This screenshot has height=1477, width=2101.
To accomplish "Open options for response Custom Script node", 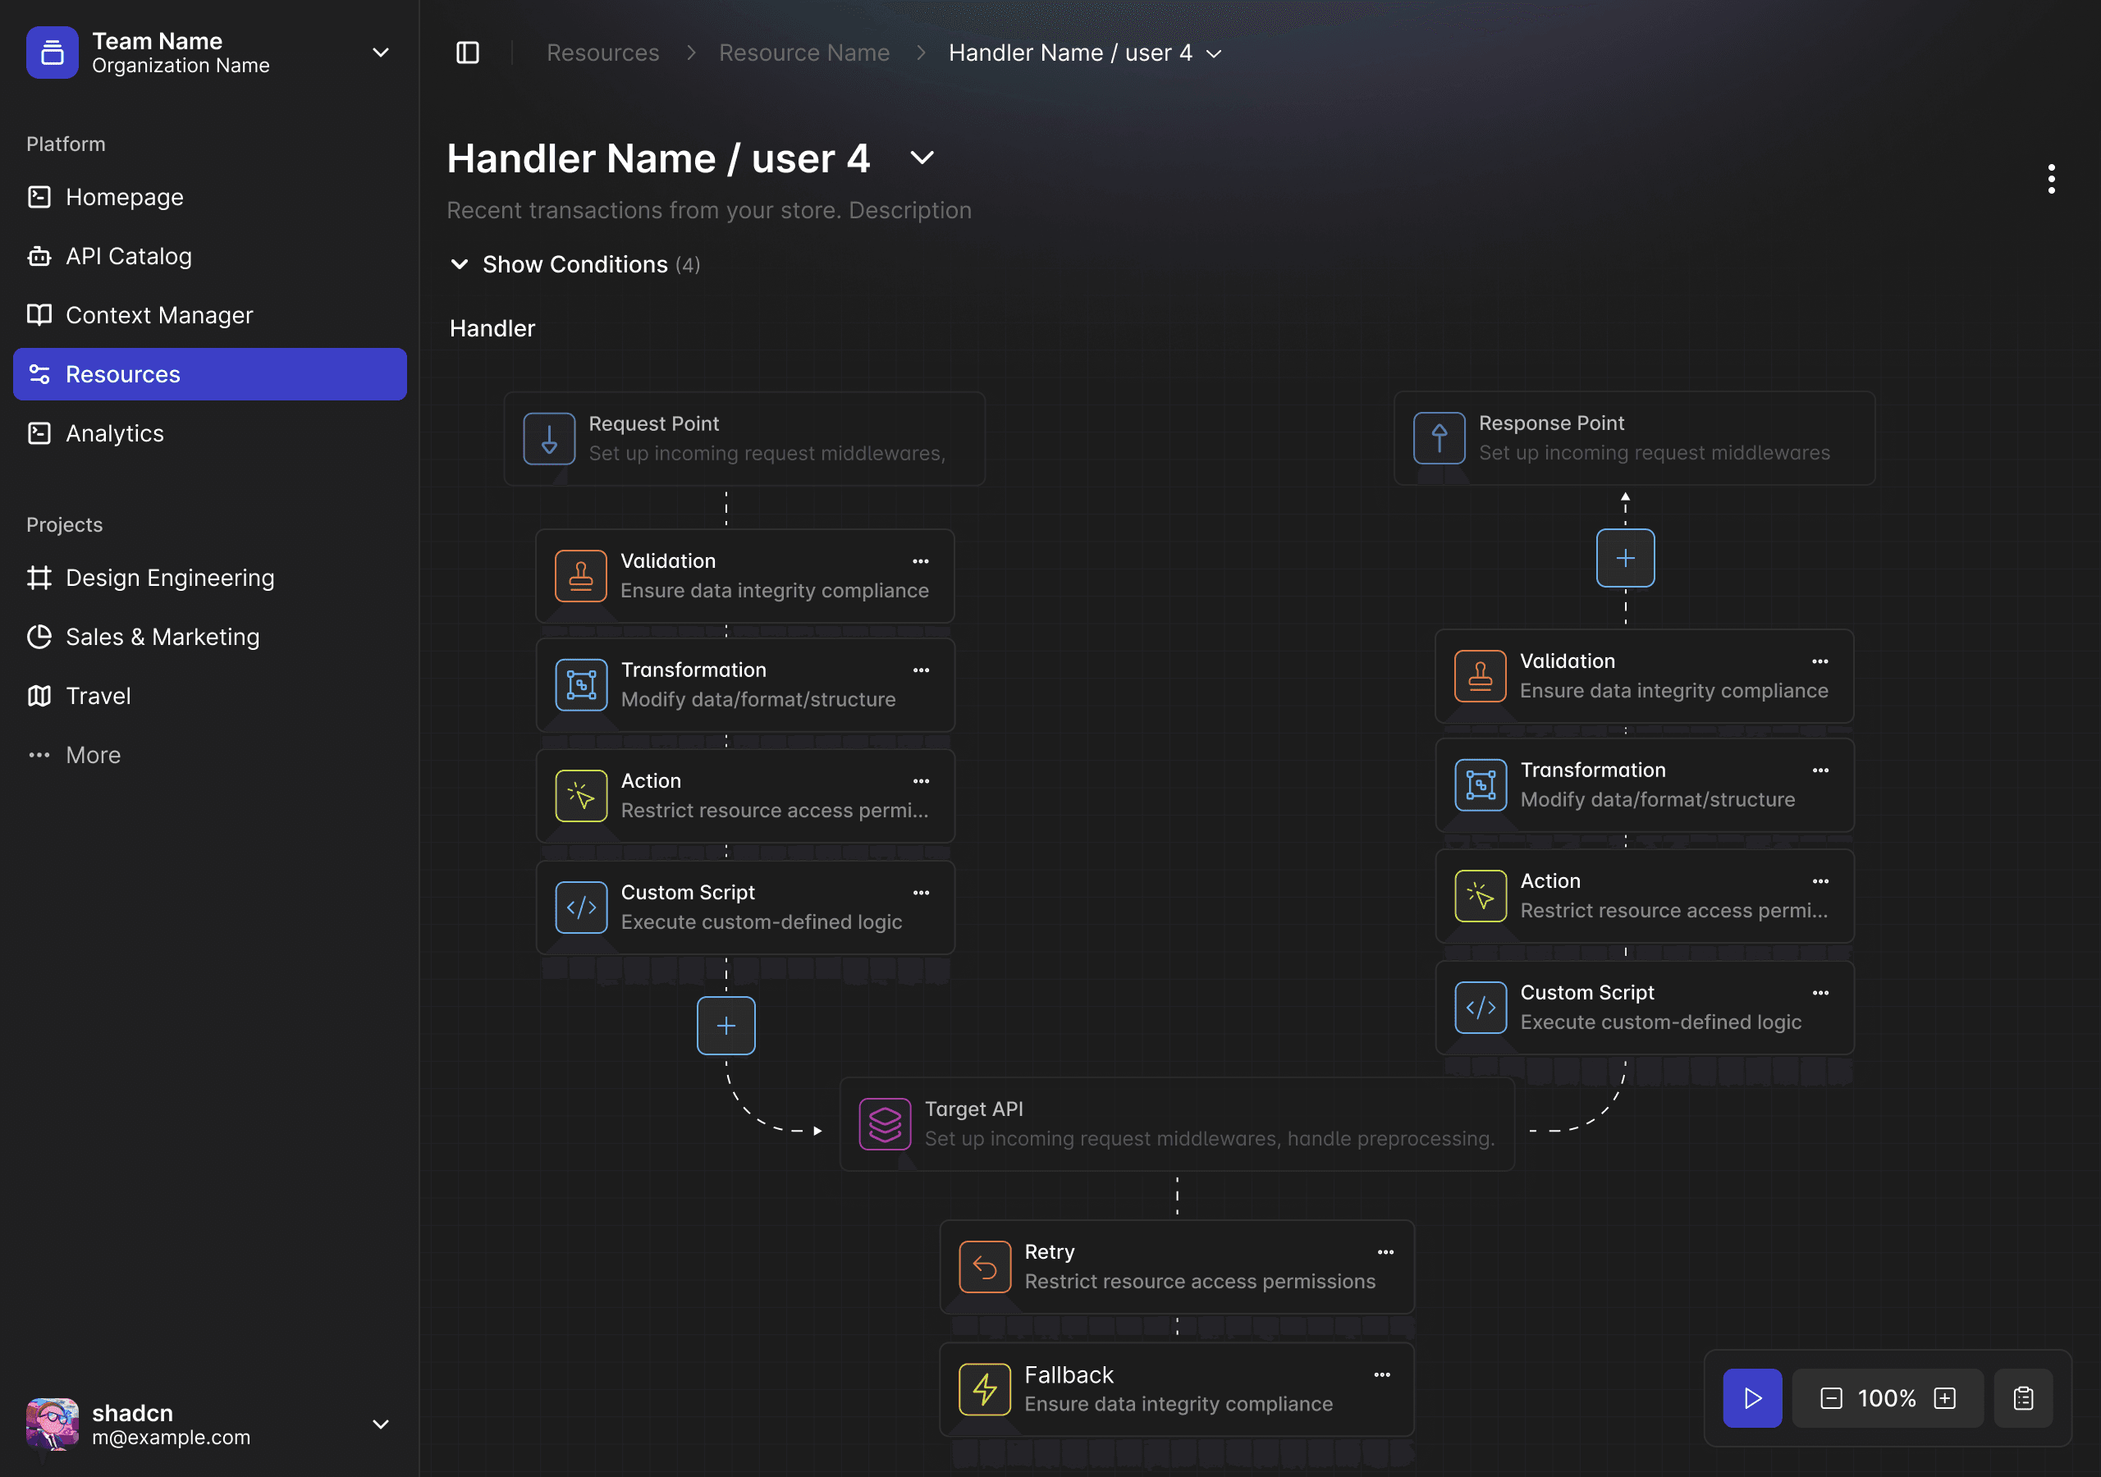I will [1820, 993].
